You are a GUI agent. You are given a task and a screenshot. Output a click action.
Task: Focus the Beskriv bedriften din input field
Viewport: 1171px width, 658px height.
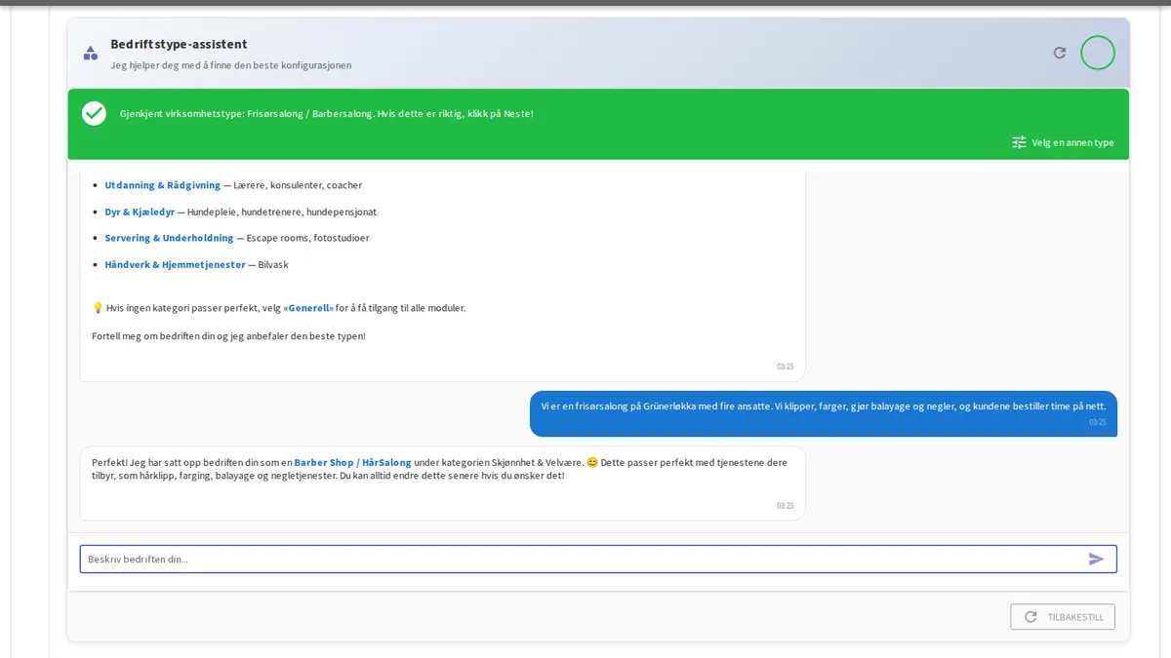(598, 559)
